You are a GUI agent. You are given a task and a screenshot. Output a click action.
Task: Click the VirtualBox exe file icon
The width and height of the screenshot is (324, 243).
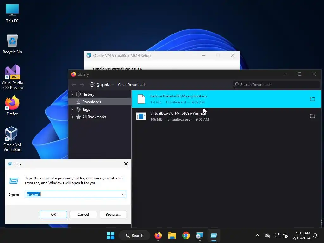[141, 116]
